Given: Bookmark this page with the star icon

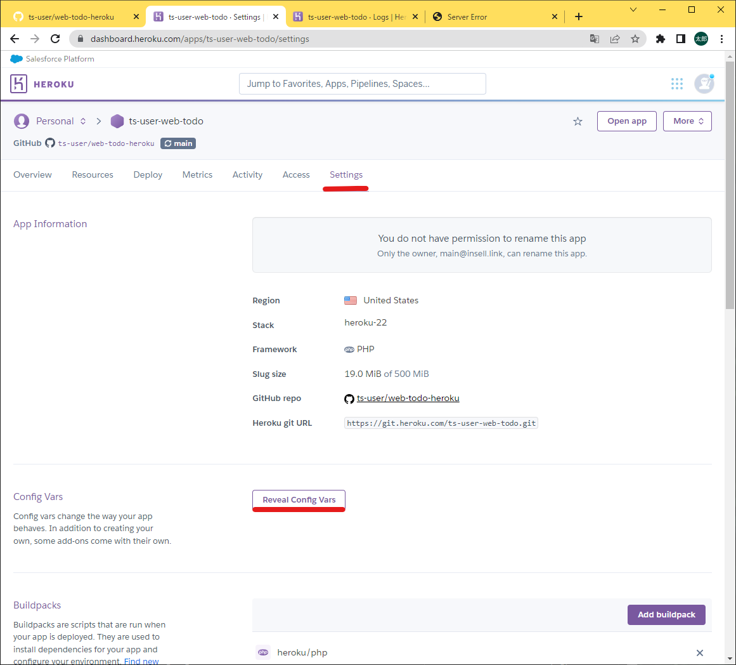Looking at the screenshot, I should tap(635, 39).
